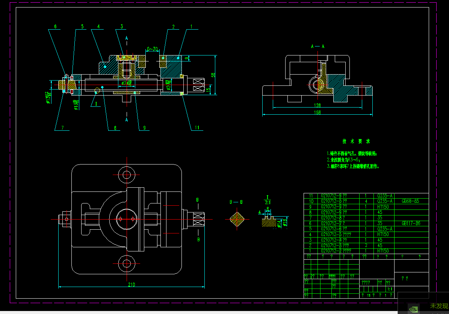Click HT150 material in parts list row 9
The image size is (449, 314).
tap(383, 207)
